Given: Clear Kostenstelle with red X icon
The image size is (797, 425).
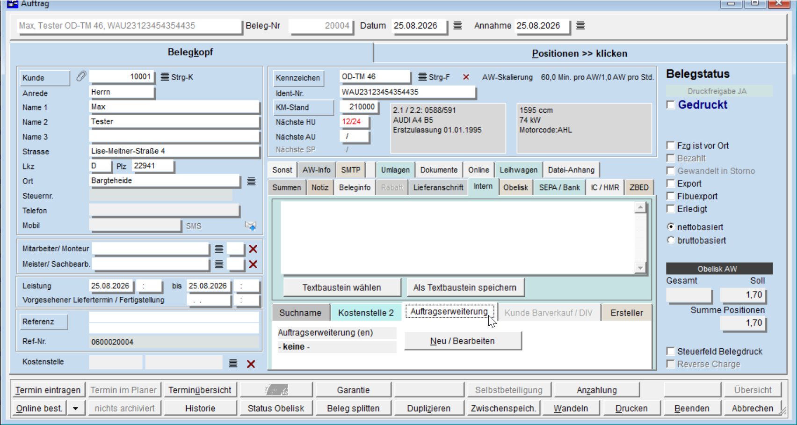Looking at the screenshot, I should [x=251, y=364].
